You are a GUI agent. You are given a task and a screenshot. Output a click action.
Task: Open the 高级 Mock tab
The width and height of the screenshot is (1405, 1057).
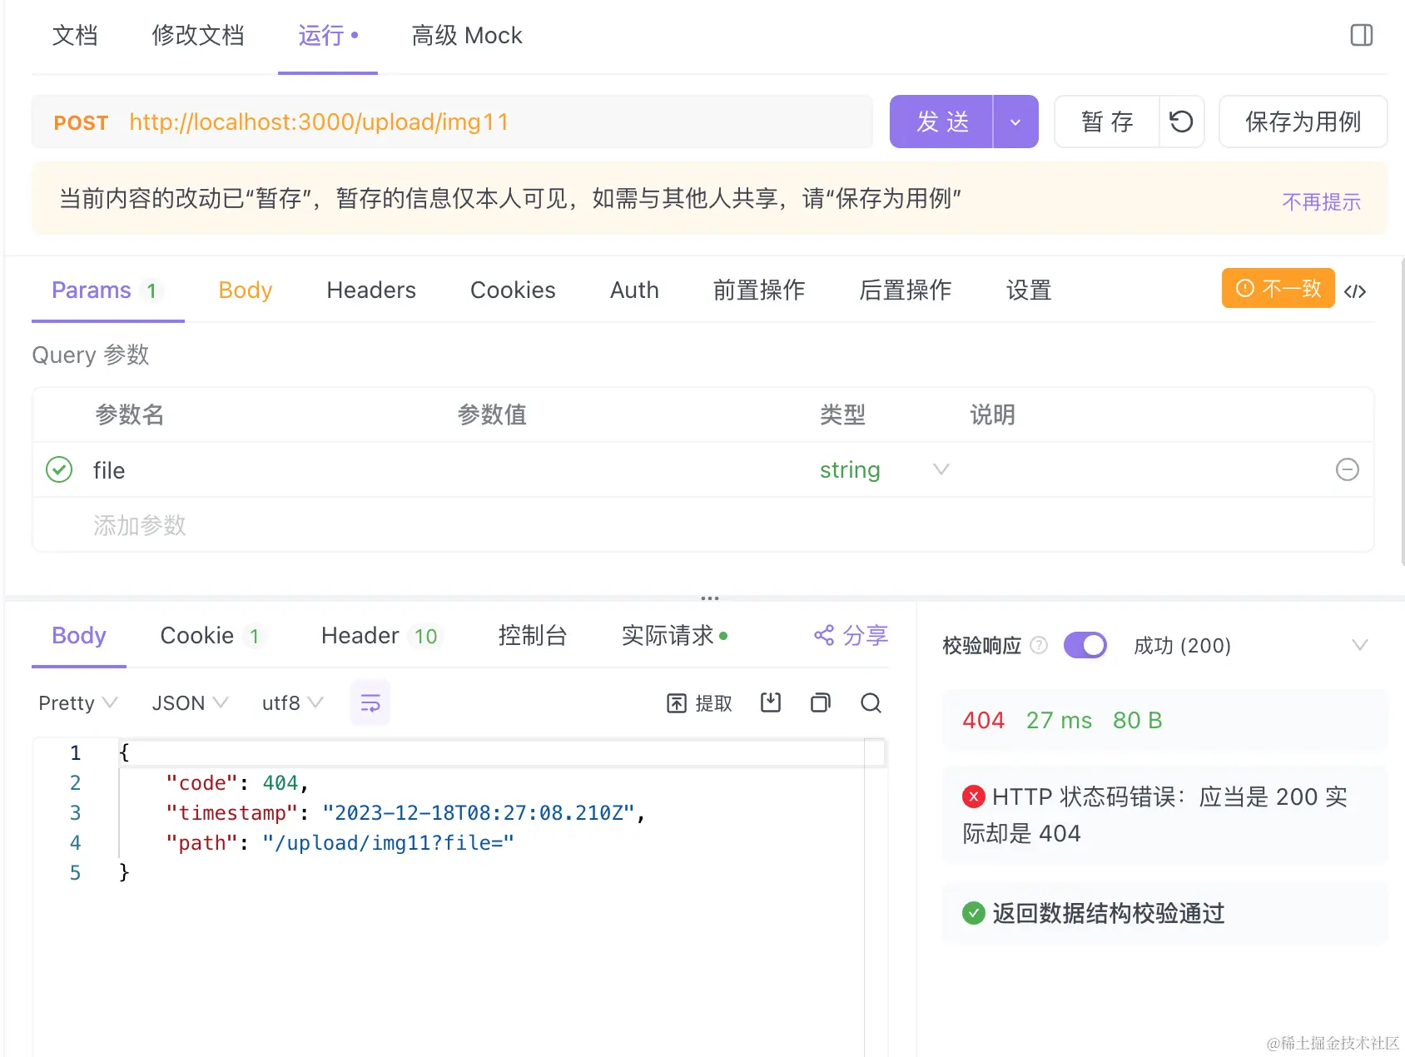[x=467, y=36]
